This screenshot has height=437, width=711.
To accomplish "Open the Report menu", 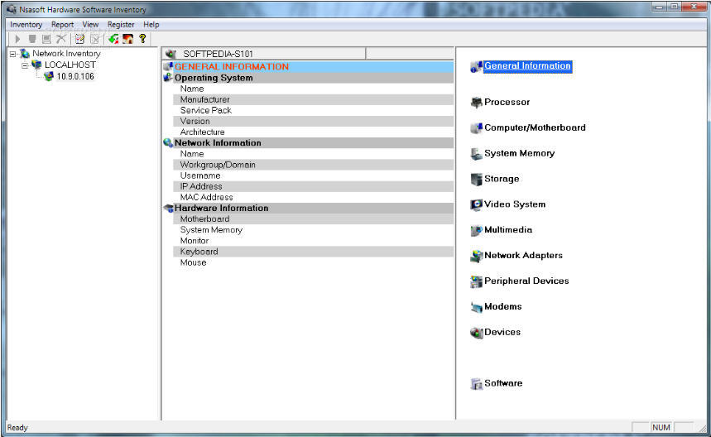I will coord(62,25).
